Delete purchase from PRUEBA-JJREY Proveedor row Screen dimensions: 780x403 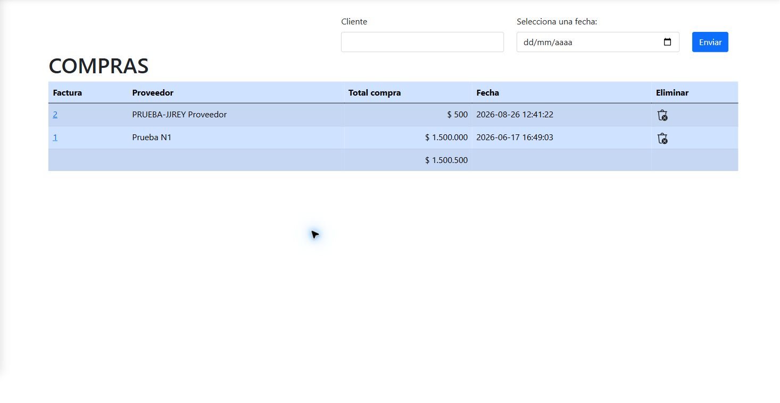click(x=662, y=115)
